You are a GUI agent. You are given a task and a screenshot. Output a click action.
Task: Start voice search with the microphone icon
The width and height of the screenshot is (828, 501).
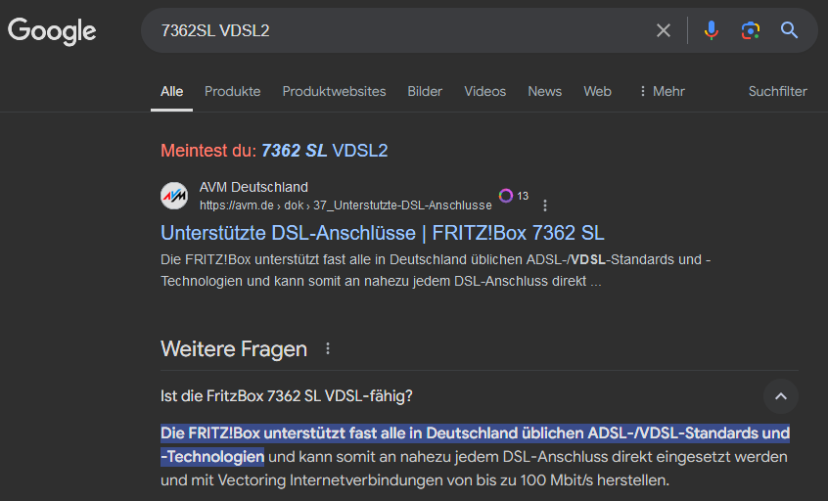(712, 30)
